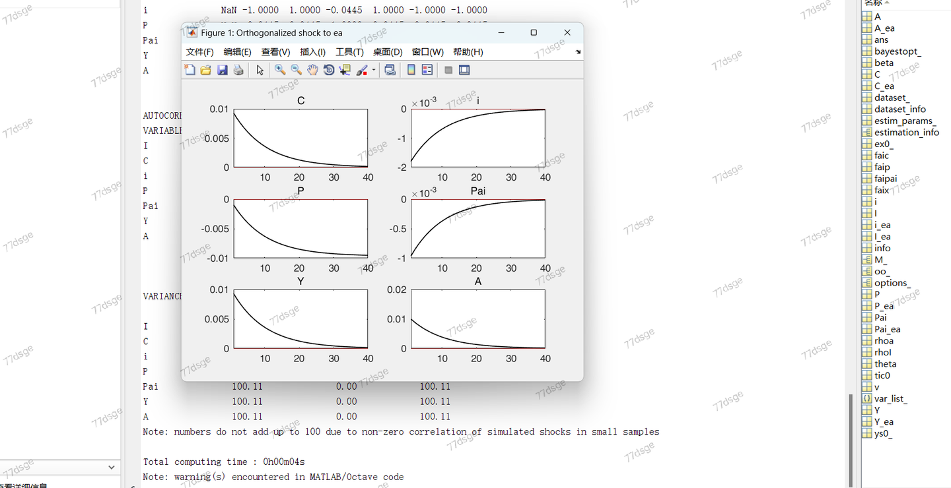The height and width of the screenshot is (488, 951).
Task: Open the 工具(T) menu
Action: (x=350, y=52)
